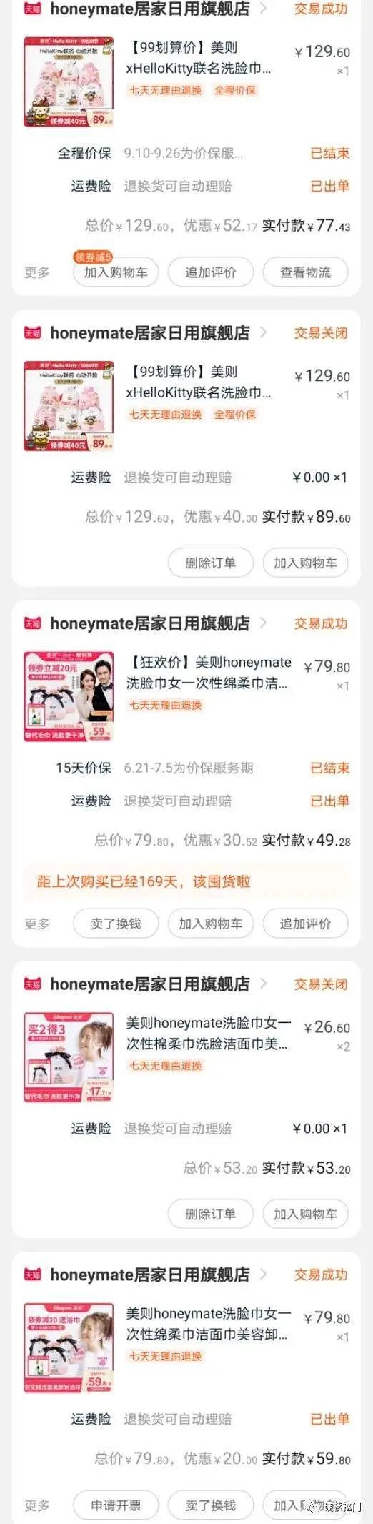The image size is (373, 1524).
Task: Click 追加评价 on the first order
Action: click(211, 272)
